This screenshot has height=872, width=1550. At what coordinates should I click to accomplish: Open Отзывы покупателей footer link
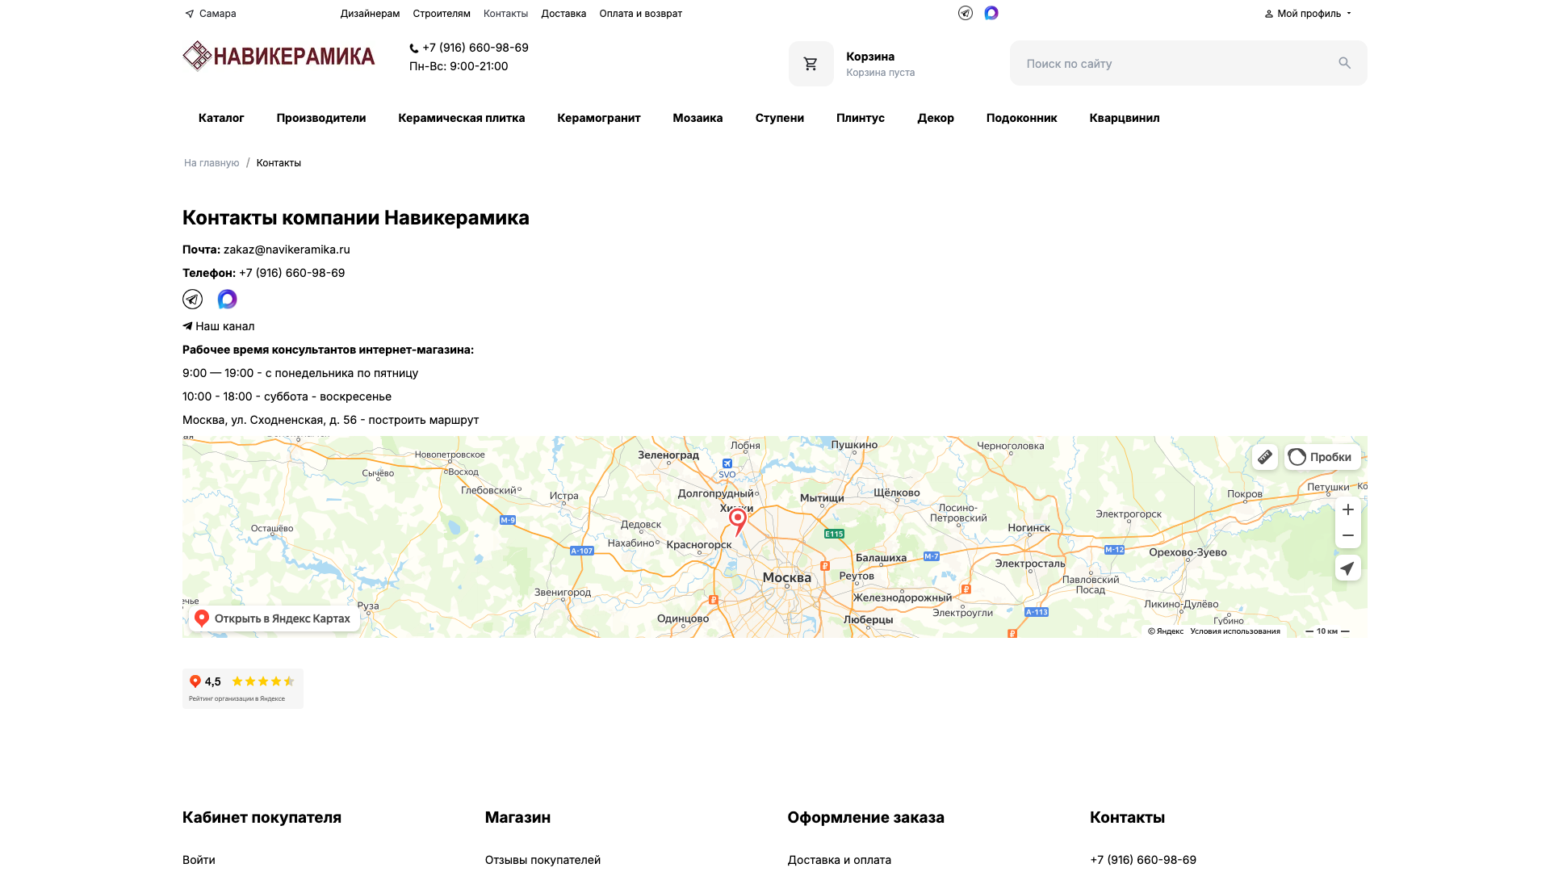(542, 860)
